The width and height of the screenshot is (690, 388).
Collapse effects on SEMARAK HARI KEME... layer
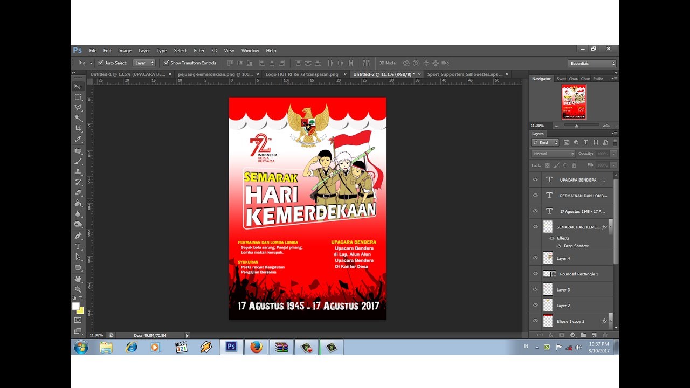(610, 227)
